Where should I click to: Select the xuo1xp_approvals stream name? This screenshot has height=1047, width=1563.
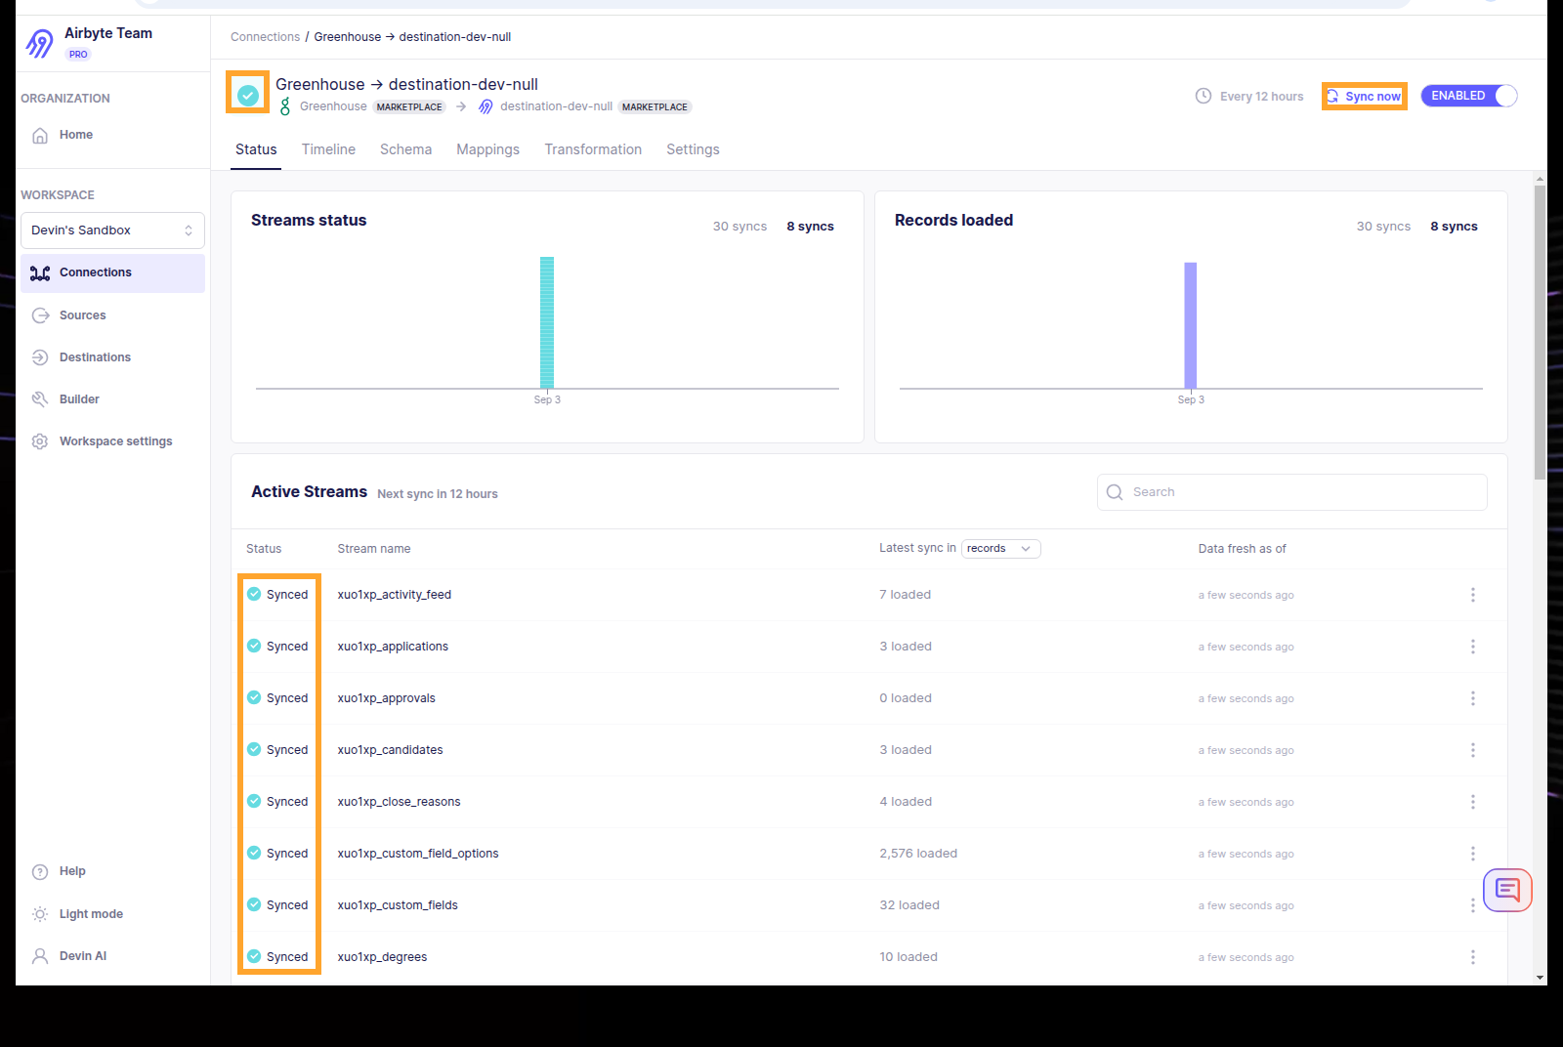click(x=387, y=698)
